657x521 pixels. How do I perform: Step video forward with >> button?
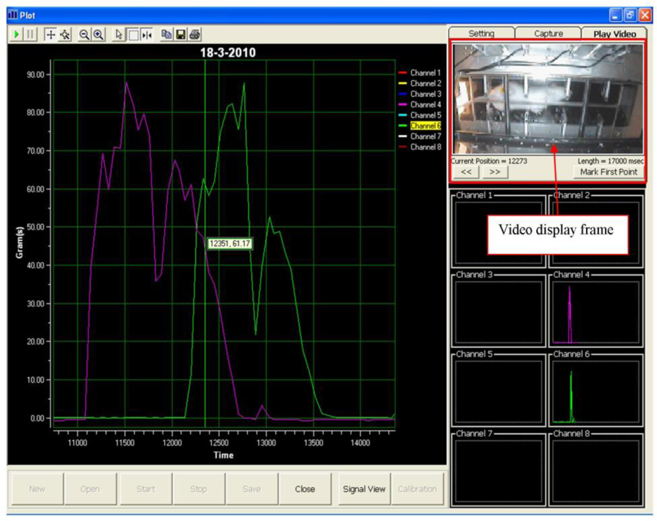495,172
